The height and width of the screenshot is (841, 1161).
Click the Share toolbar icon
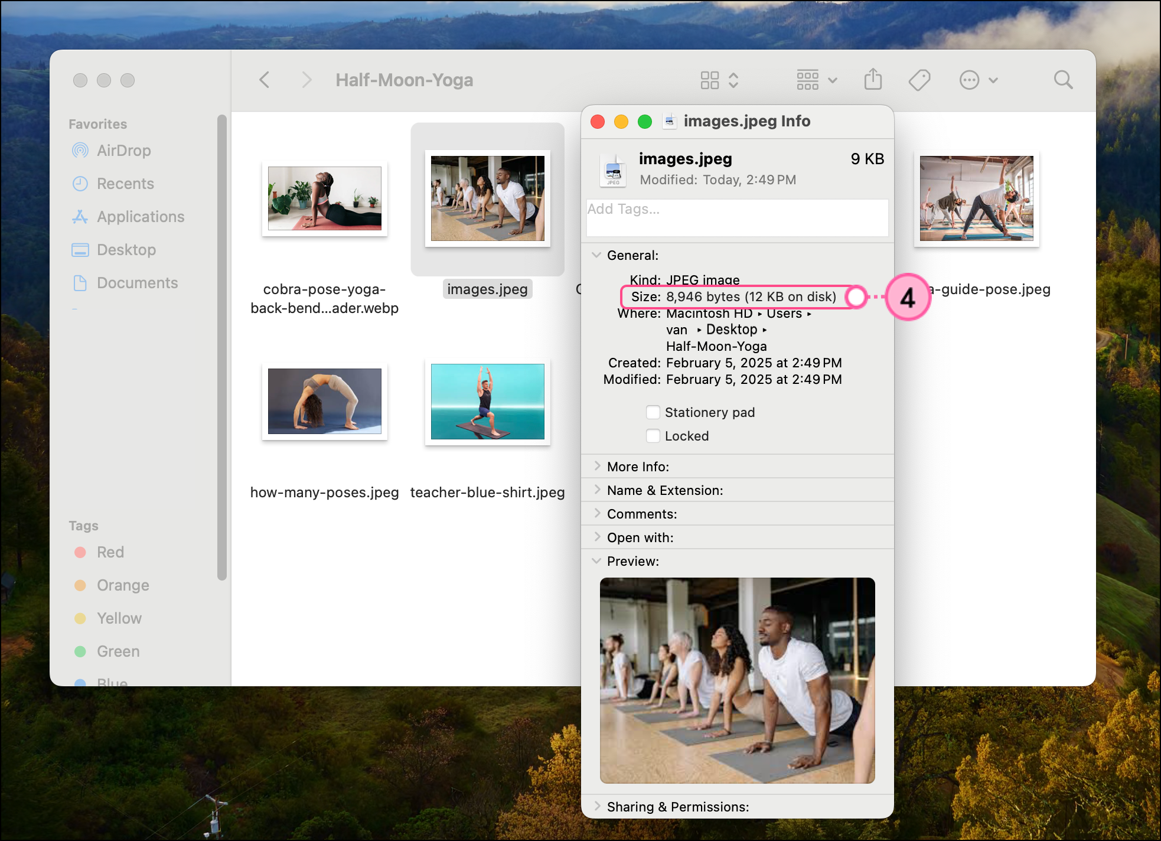click(873, 80)
